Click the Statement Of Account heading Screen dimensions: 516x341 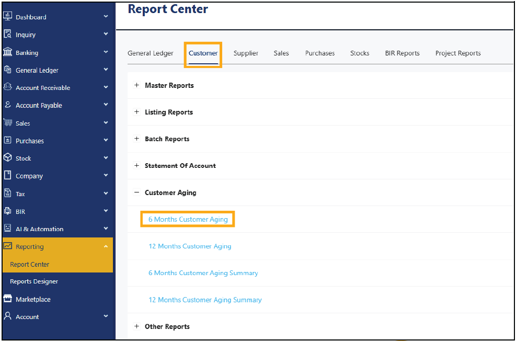(180, 166)
